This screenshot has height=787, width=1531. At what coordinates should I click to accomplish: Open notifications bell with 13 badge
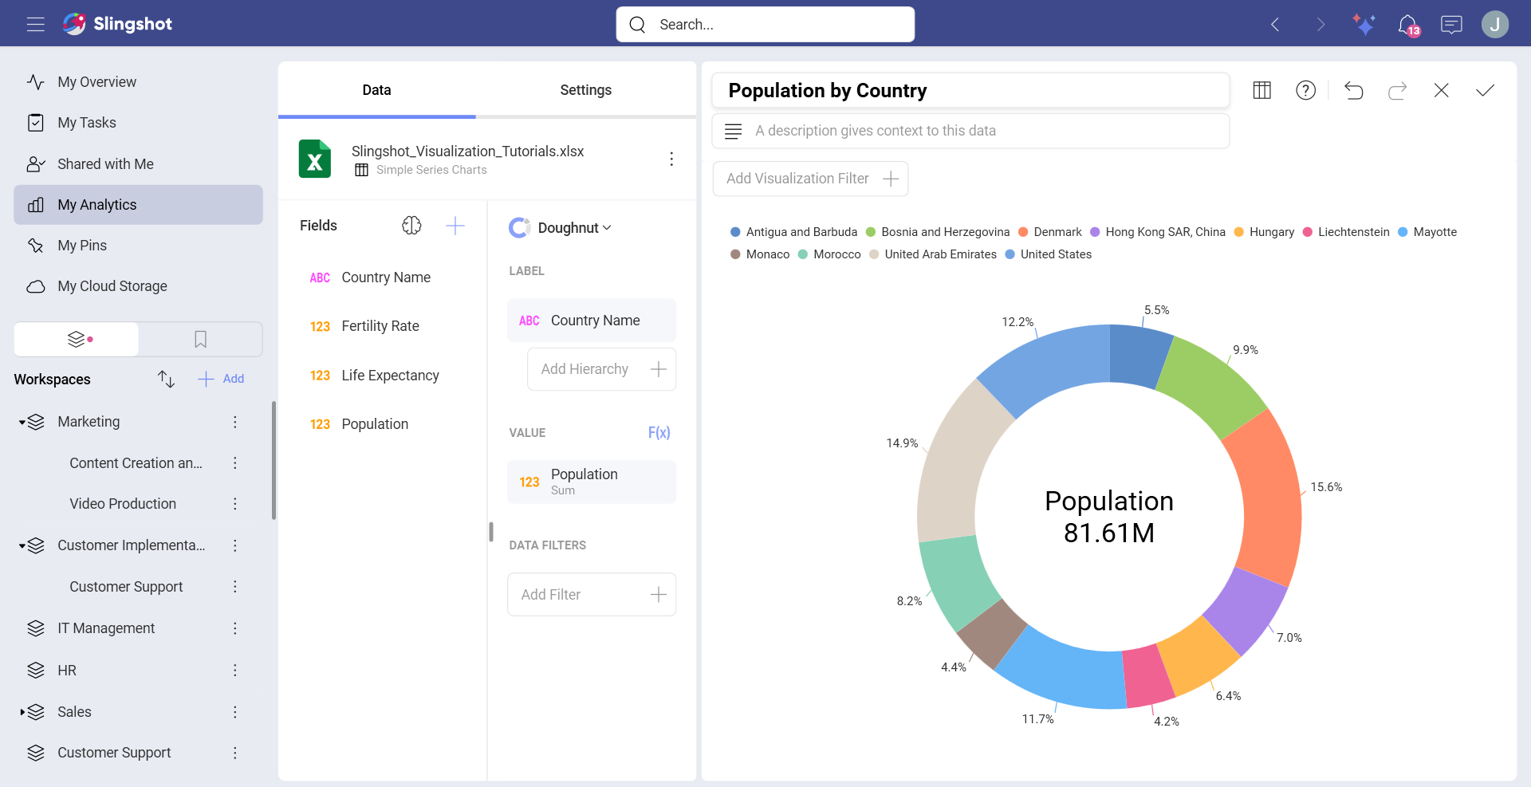[x=1408, y=25]
